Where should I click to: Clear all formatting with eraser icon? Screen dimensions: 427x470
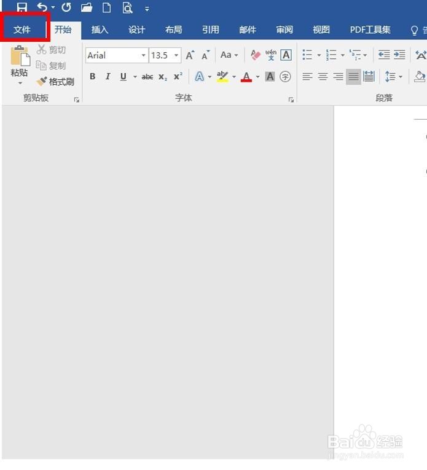click(256, 55)
